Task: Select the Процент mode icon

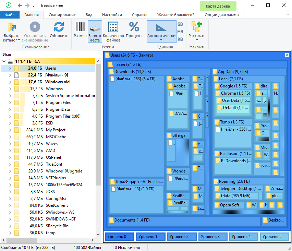Action: [x=134, y=27]
